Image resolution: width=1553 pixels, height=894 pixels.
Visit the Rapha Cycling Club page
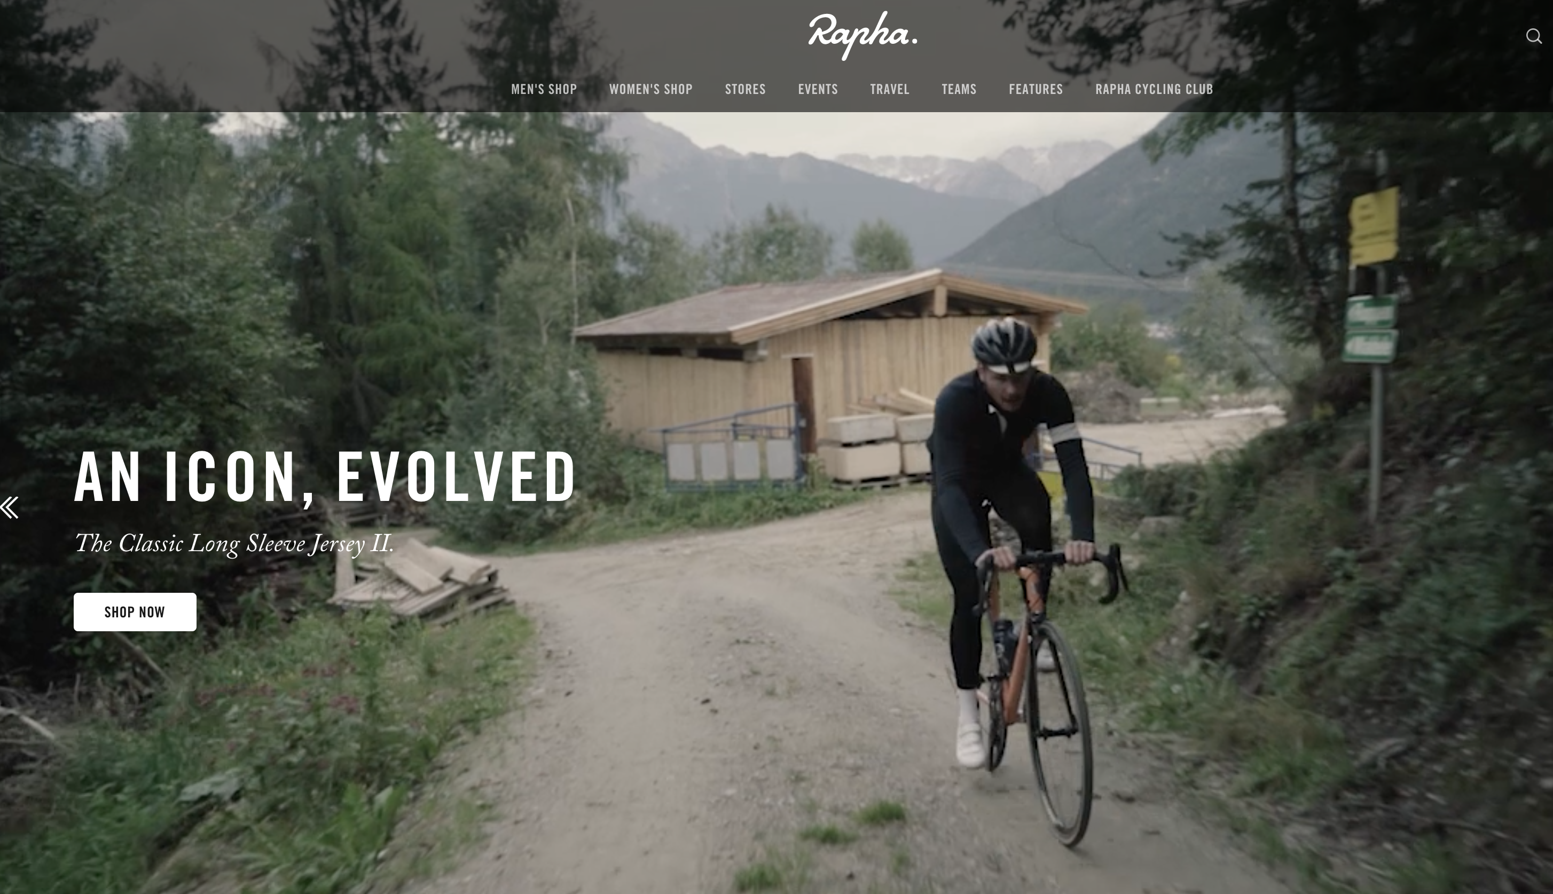click(x=1154, y=89)
